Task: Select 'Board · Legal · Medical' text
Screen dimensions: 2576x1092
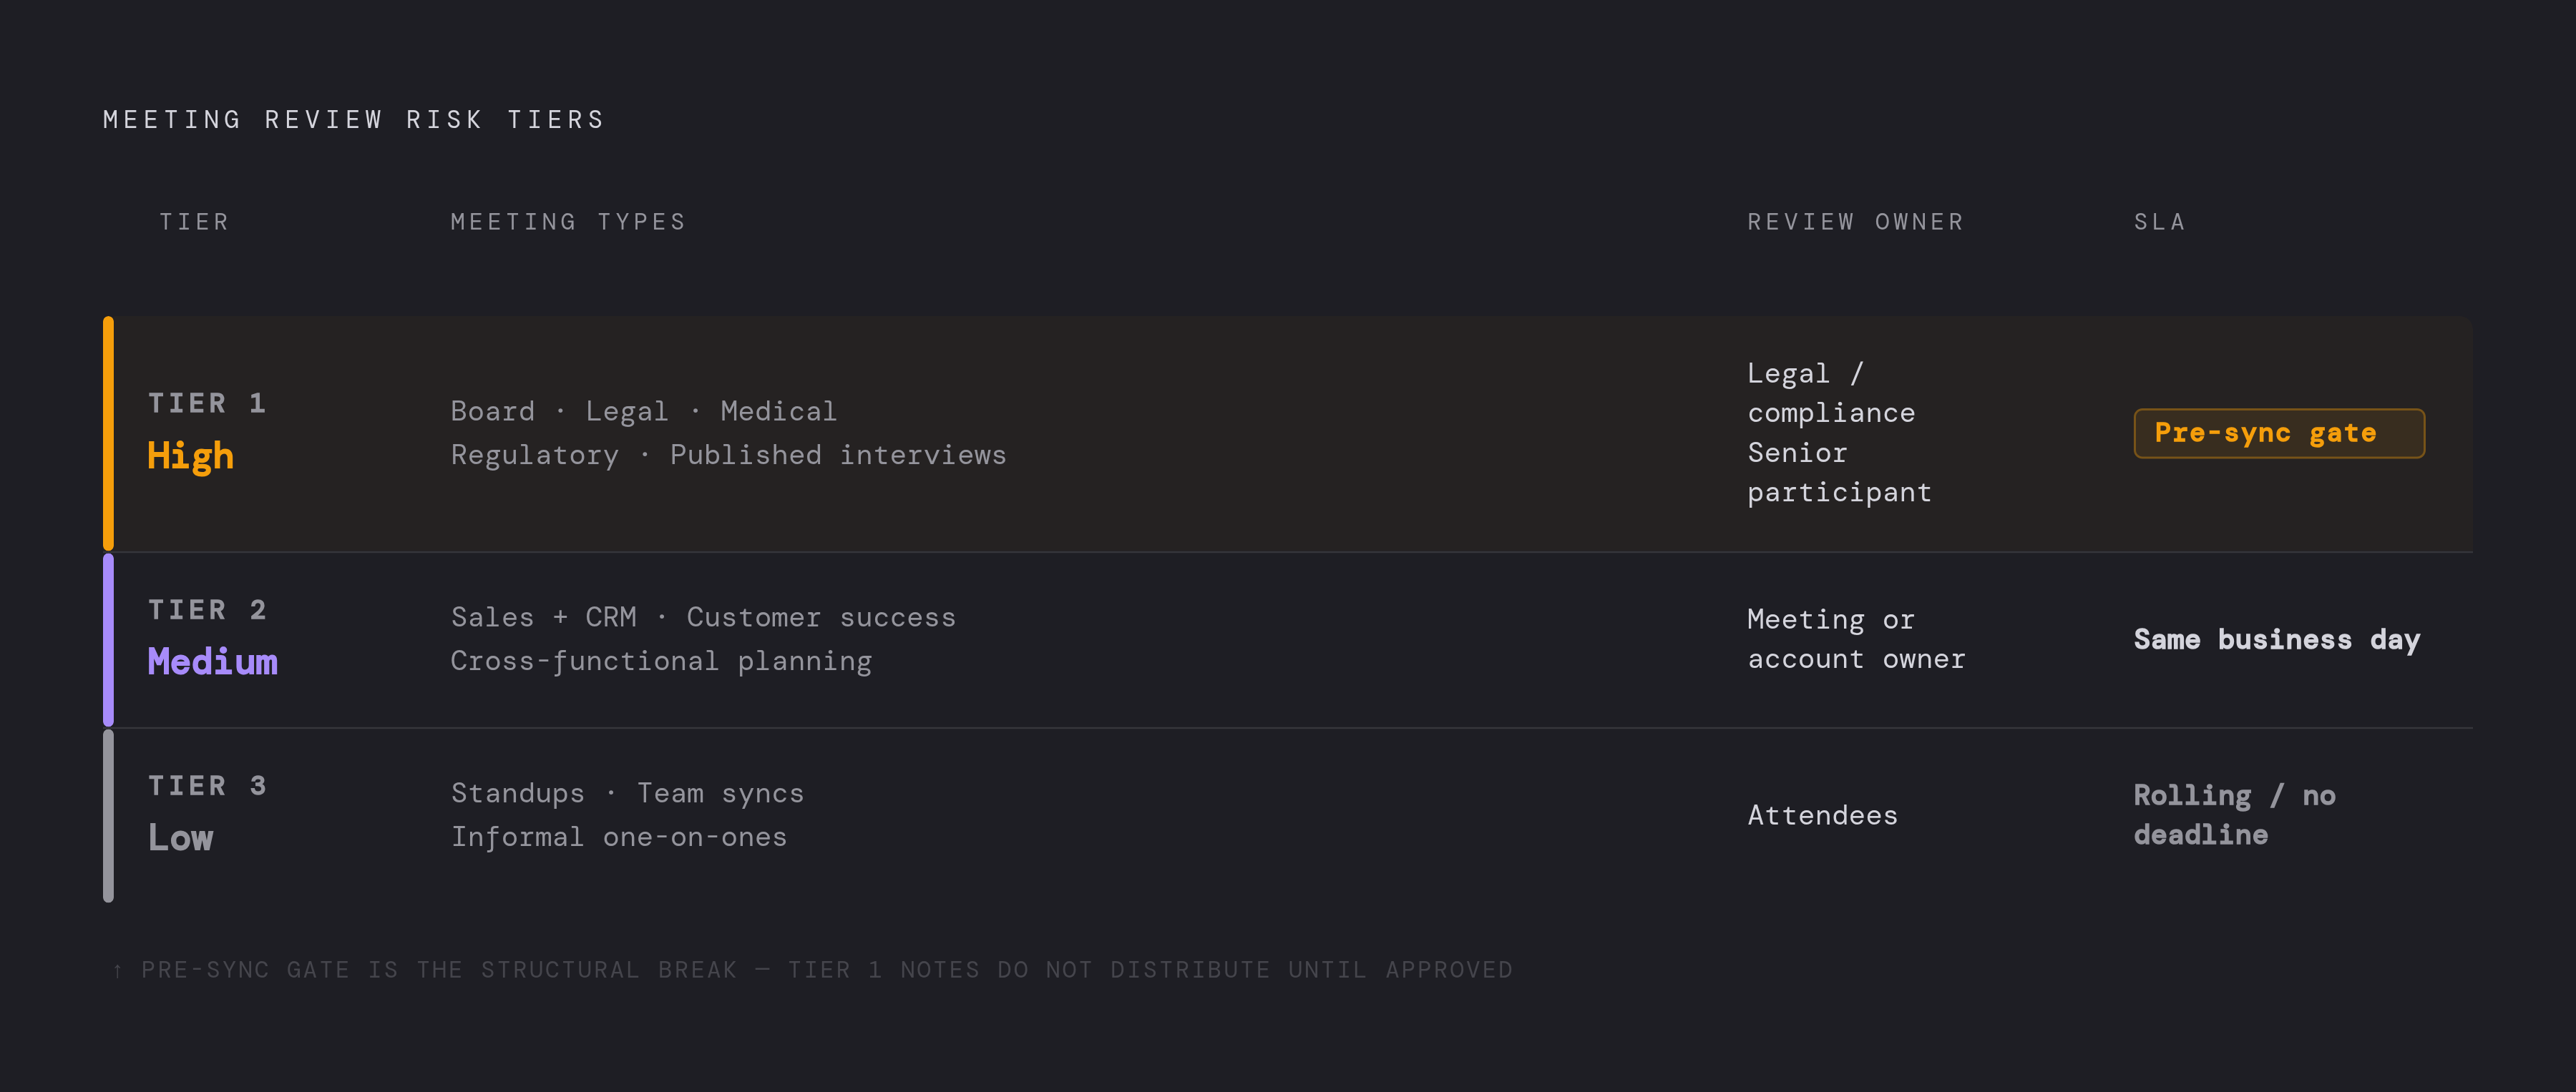Action: [x=643, y=410]
